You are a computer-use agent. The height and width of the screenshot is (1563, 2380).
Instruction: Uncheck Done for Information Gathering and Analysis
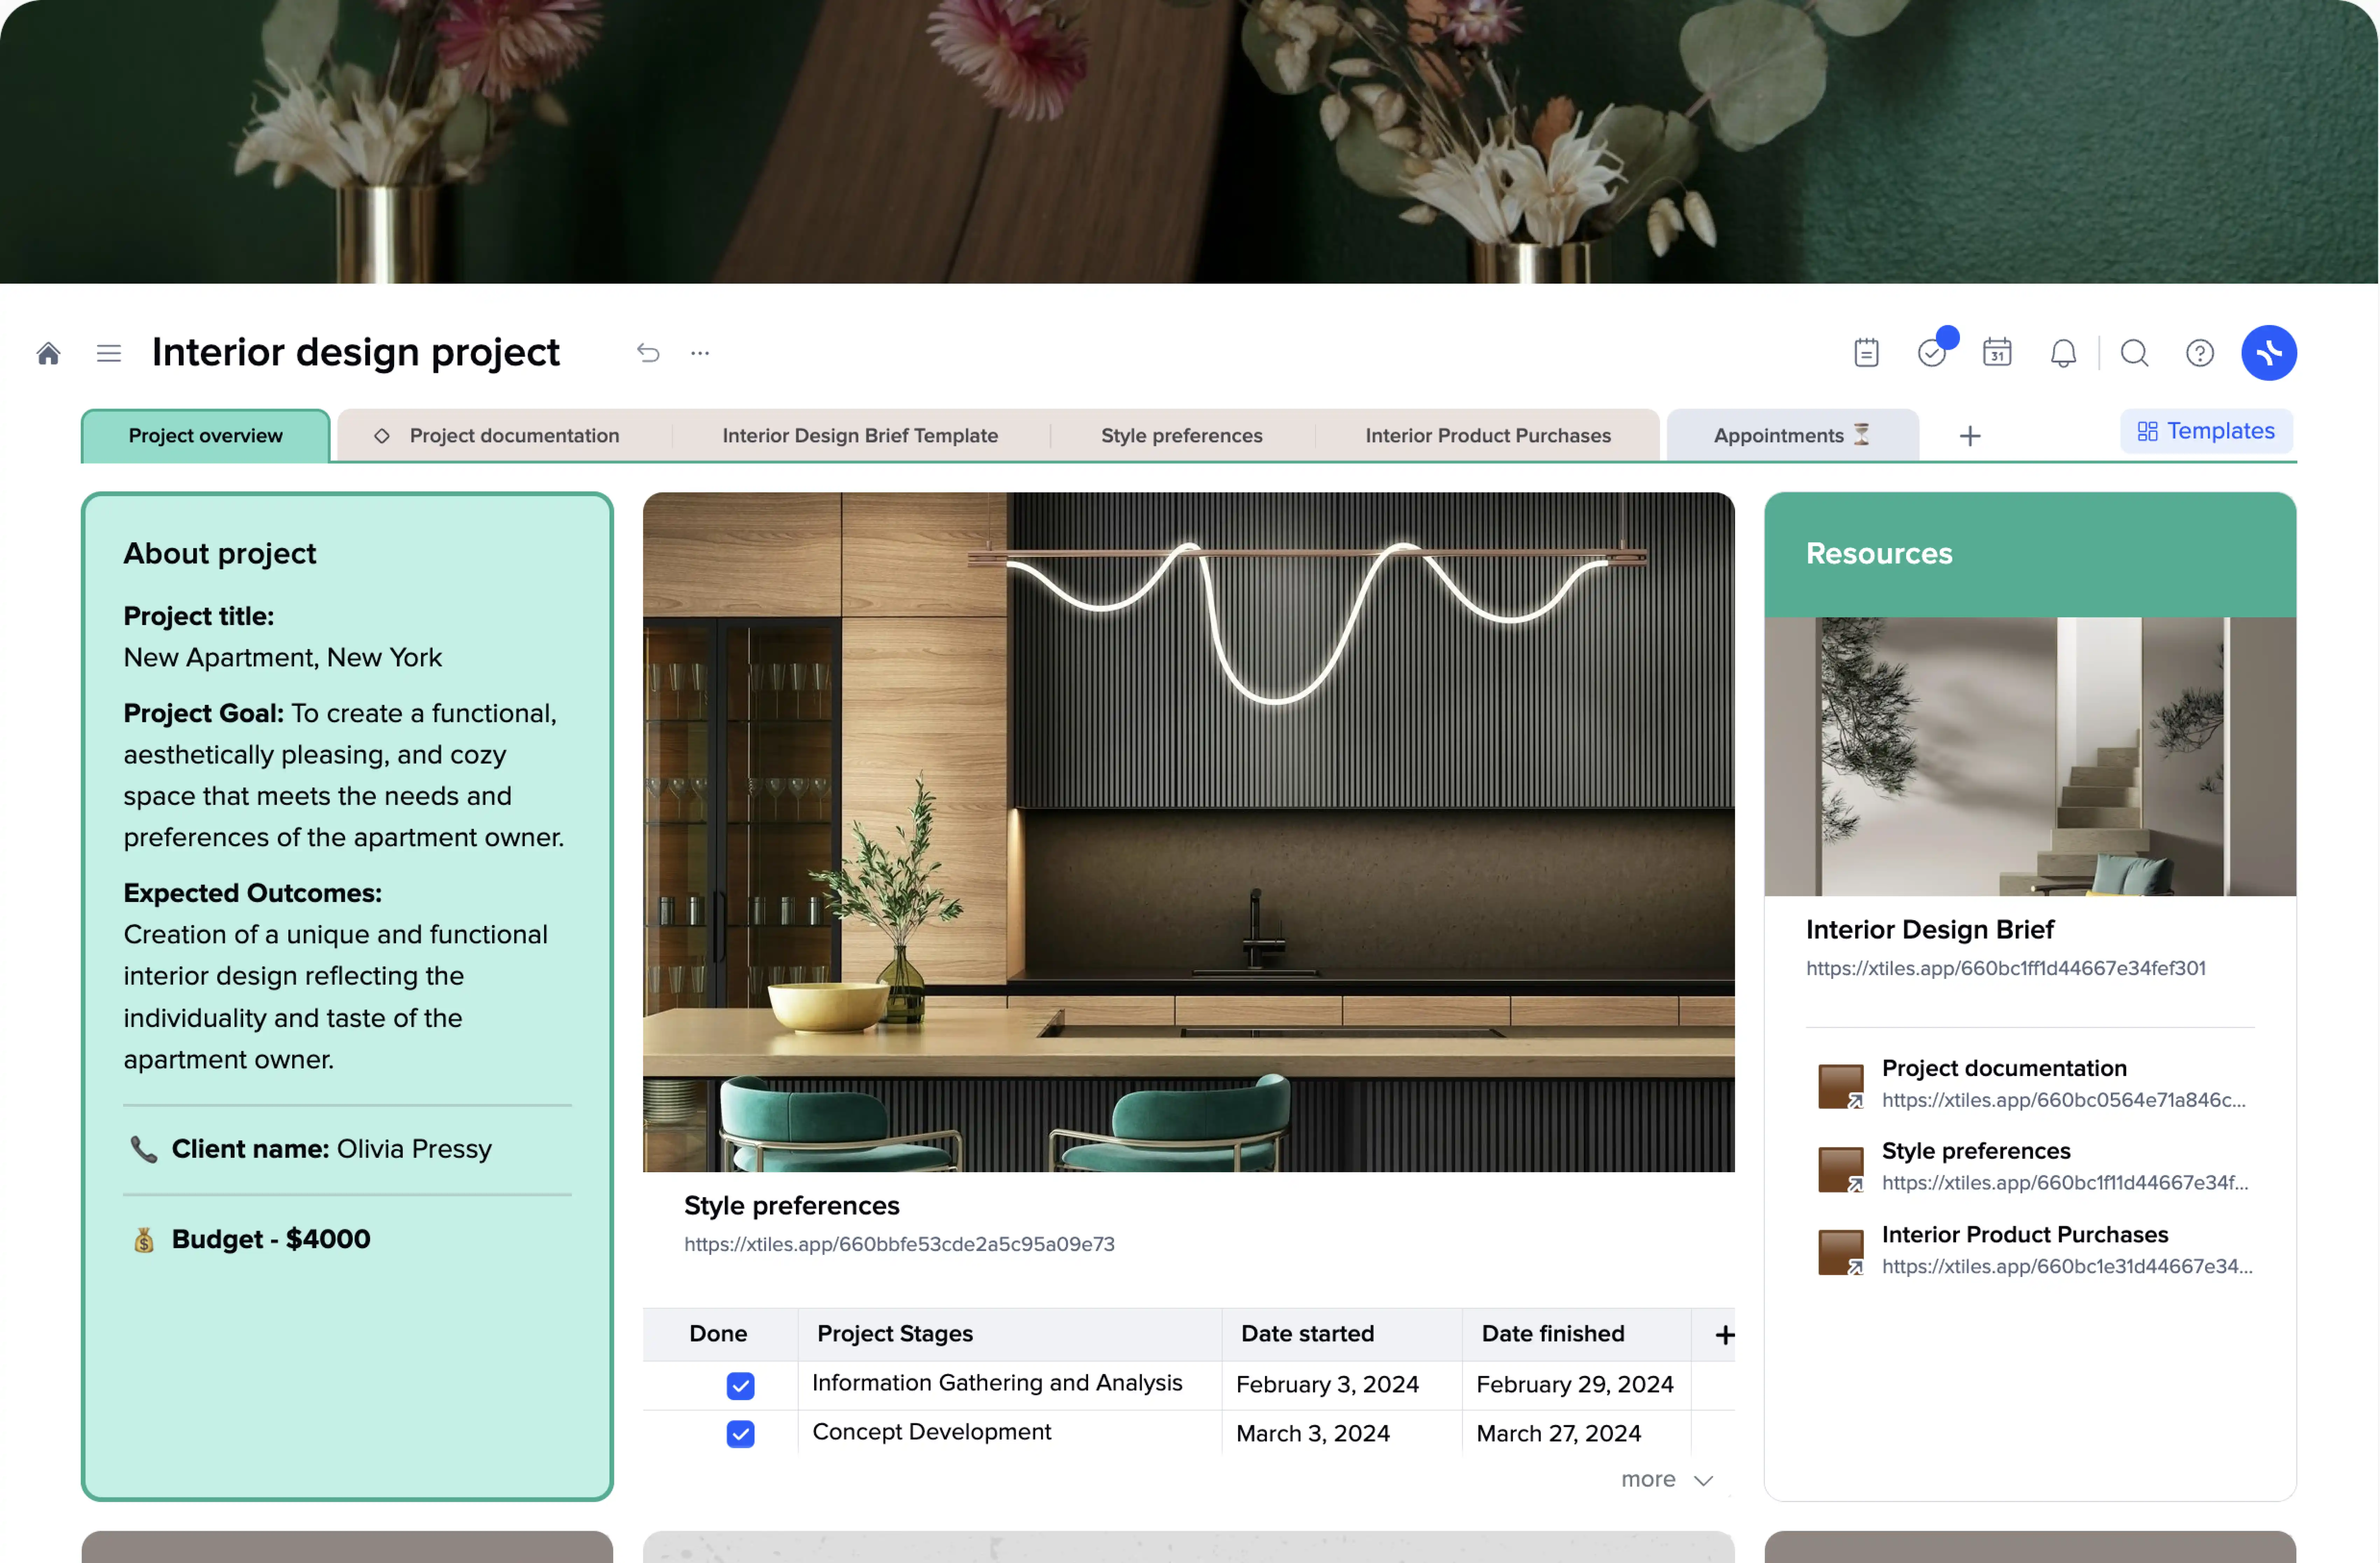(x=740, y=1386)
